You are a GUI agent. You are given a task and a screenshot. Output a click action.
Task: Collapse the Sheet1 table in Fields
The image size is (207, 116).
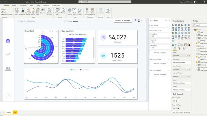point(193,30)
